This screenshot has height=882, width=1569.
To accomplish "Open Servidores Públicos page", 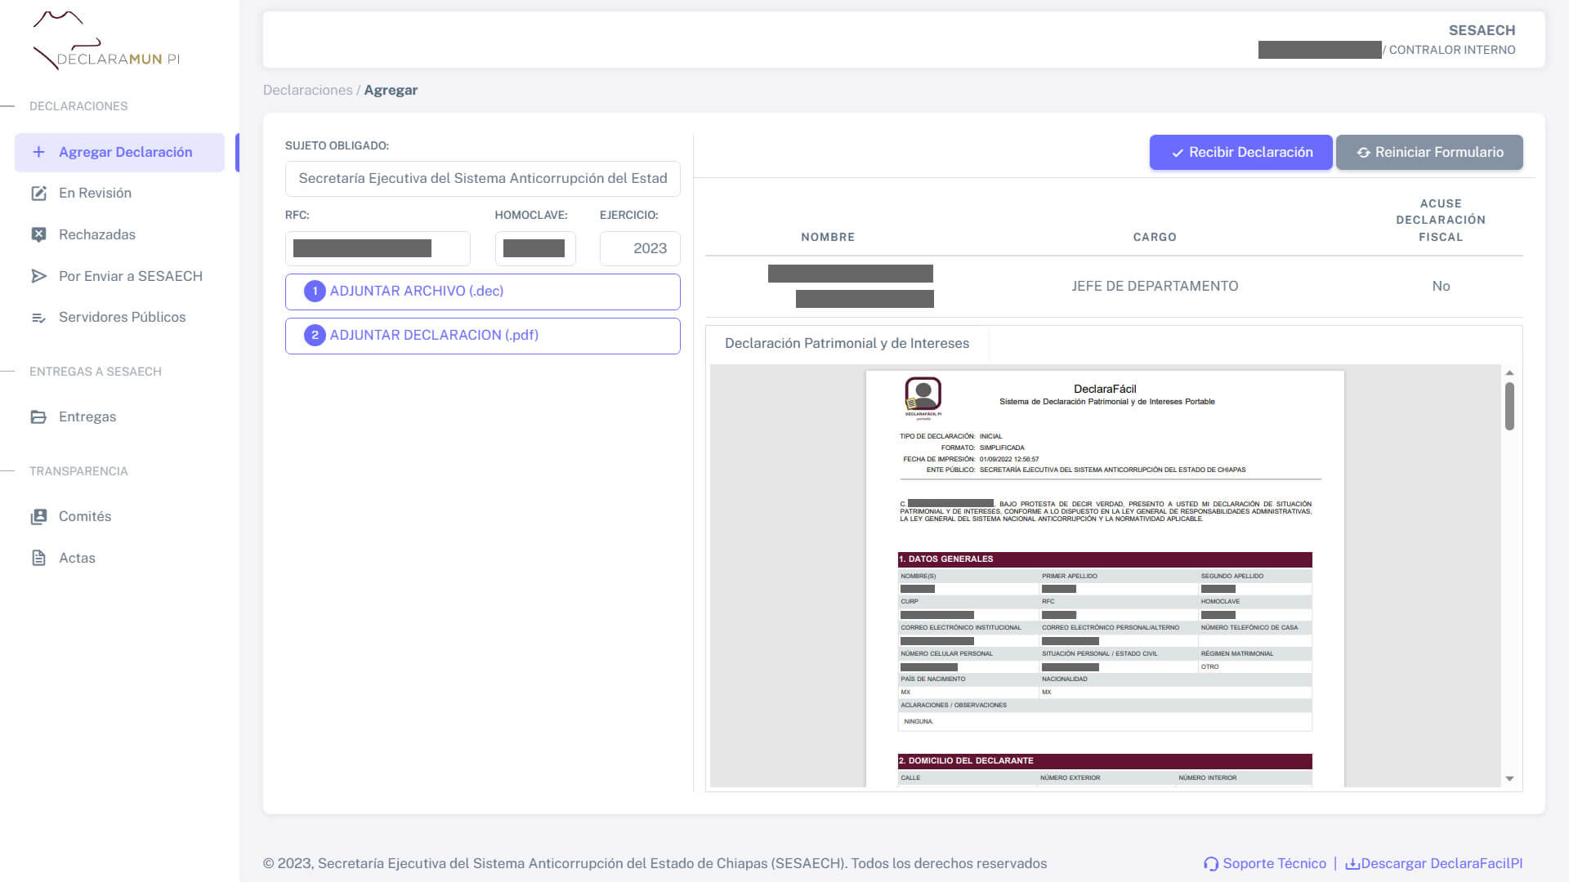I will coord(119,318).
